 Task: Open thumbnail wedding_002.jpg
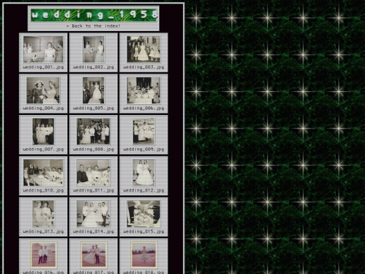(93, 49)
